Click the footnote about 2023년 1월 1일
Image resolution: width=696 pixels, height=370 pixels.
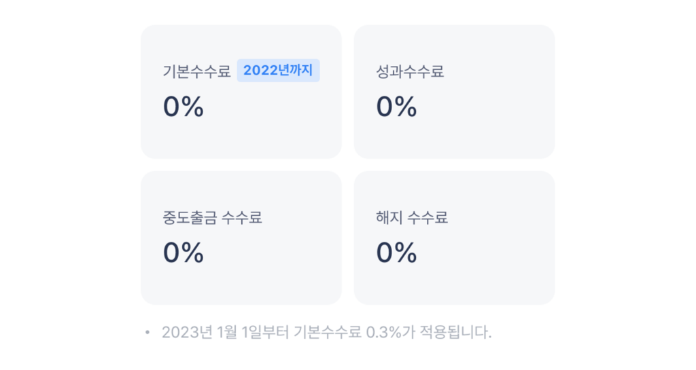[x=327, y=332]
